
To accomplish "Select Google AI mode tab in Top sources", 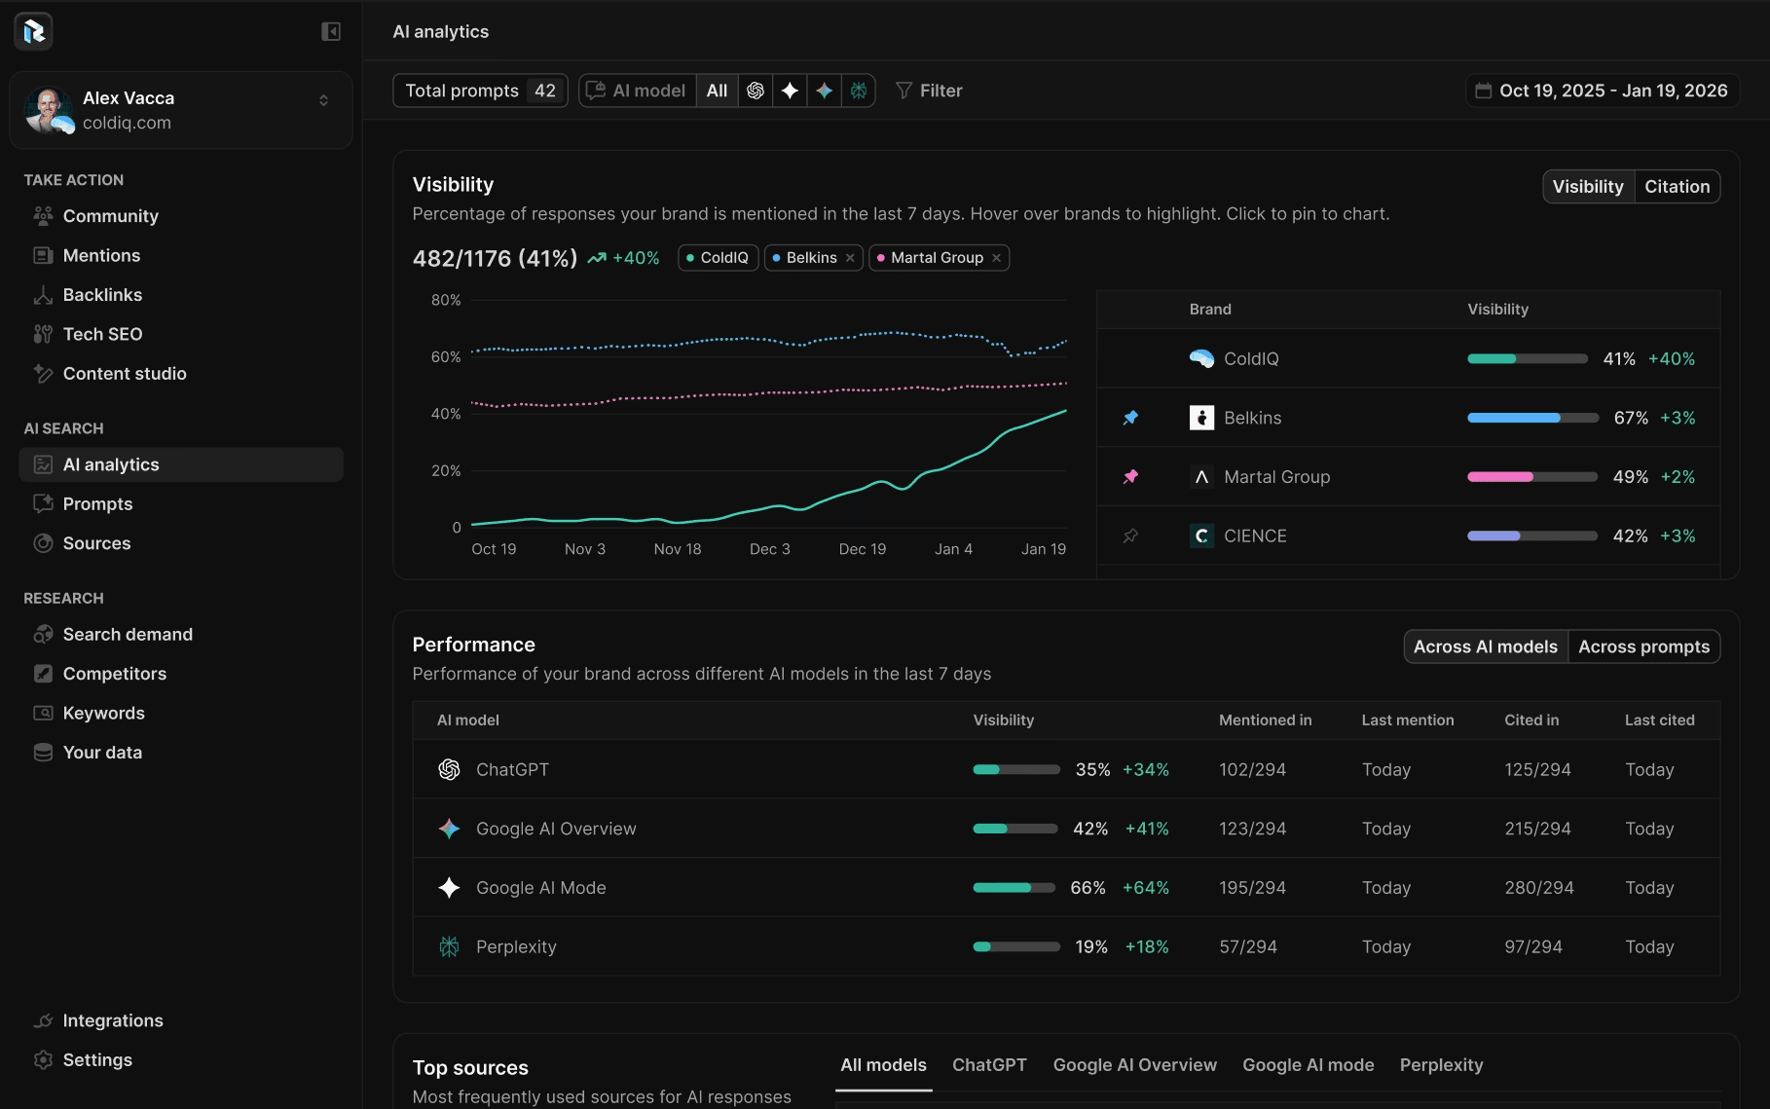I will (x=1308, y=1065).
